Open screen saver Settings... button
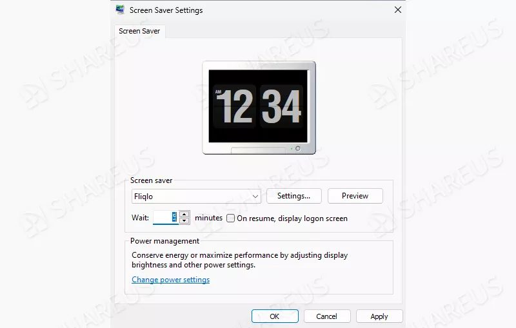 coord(294,196)
